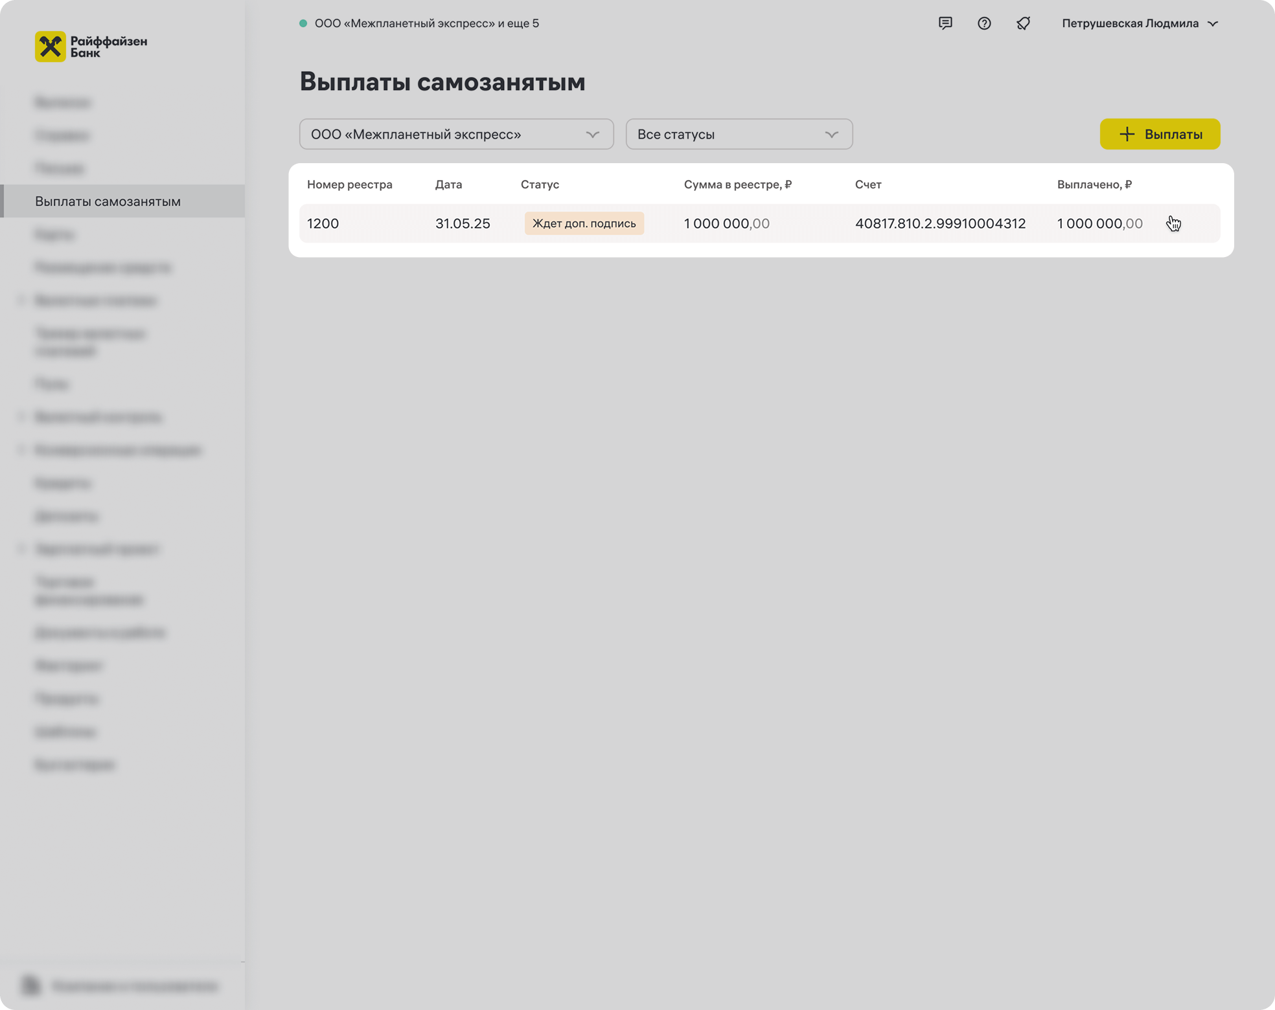This screenshot has height=1010, width=1275.
Task: Open the Петрушевская Людмила user menu
Action: click(x=1130, y=23)
